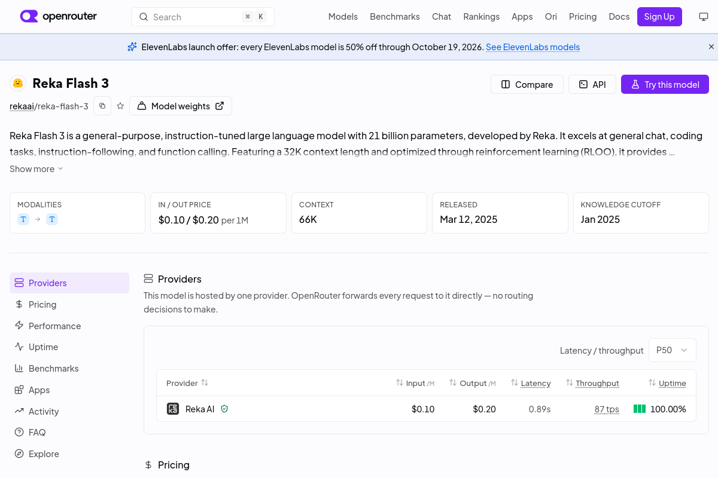Dismiss the ElevenLabs launch offer banner

tap(711, 47)
